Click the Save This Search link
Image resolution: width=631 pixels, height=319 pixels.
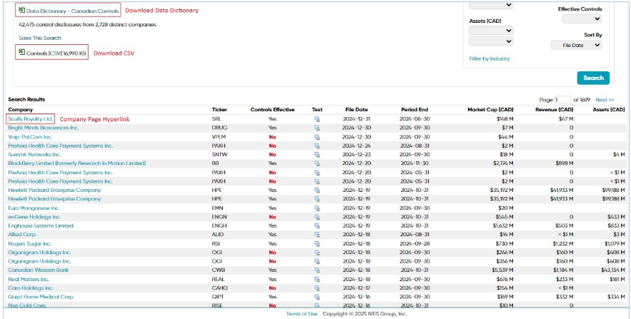tap(40, 38)
